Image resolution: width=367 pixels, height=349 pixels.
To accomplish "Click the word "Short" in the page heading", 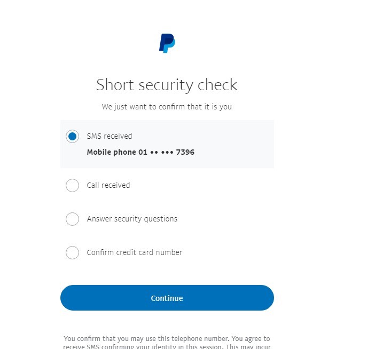I will [x=114, y=85].
